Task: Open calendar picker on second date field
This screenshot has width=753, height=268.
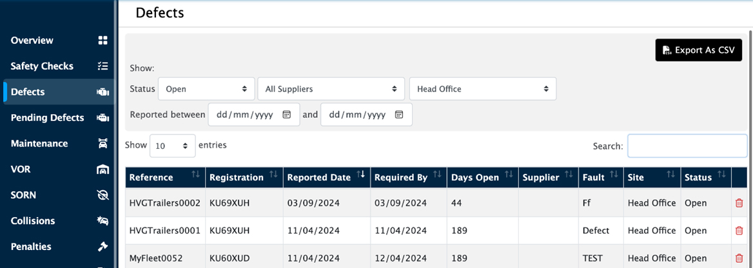Action: [399, 115]
